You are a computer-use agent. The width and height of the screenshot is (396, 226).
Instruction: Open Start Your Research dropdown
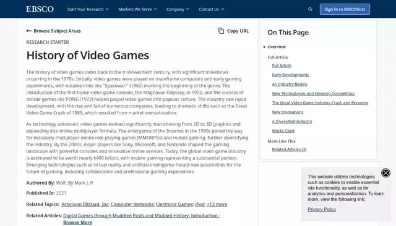point(88,9)
